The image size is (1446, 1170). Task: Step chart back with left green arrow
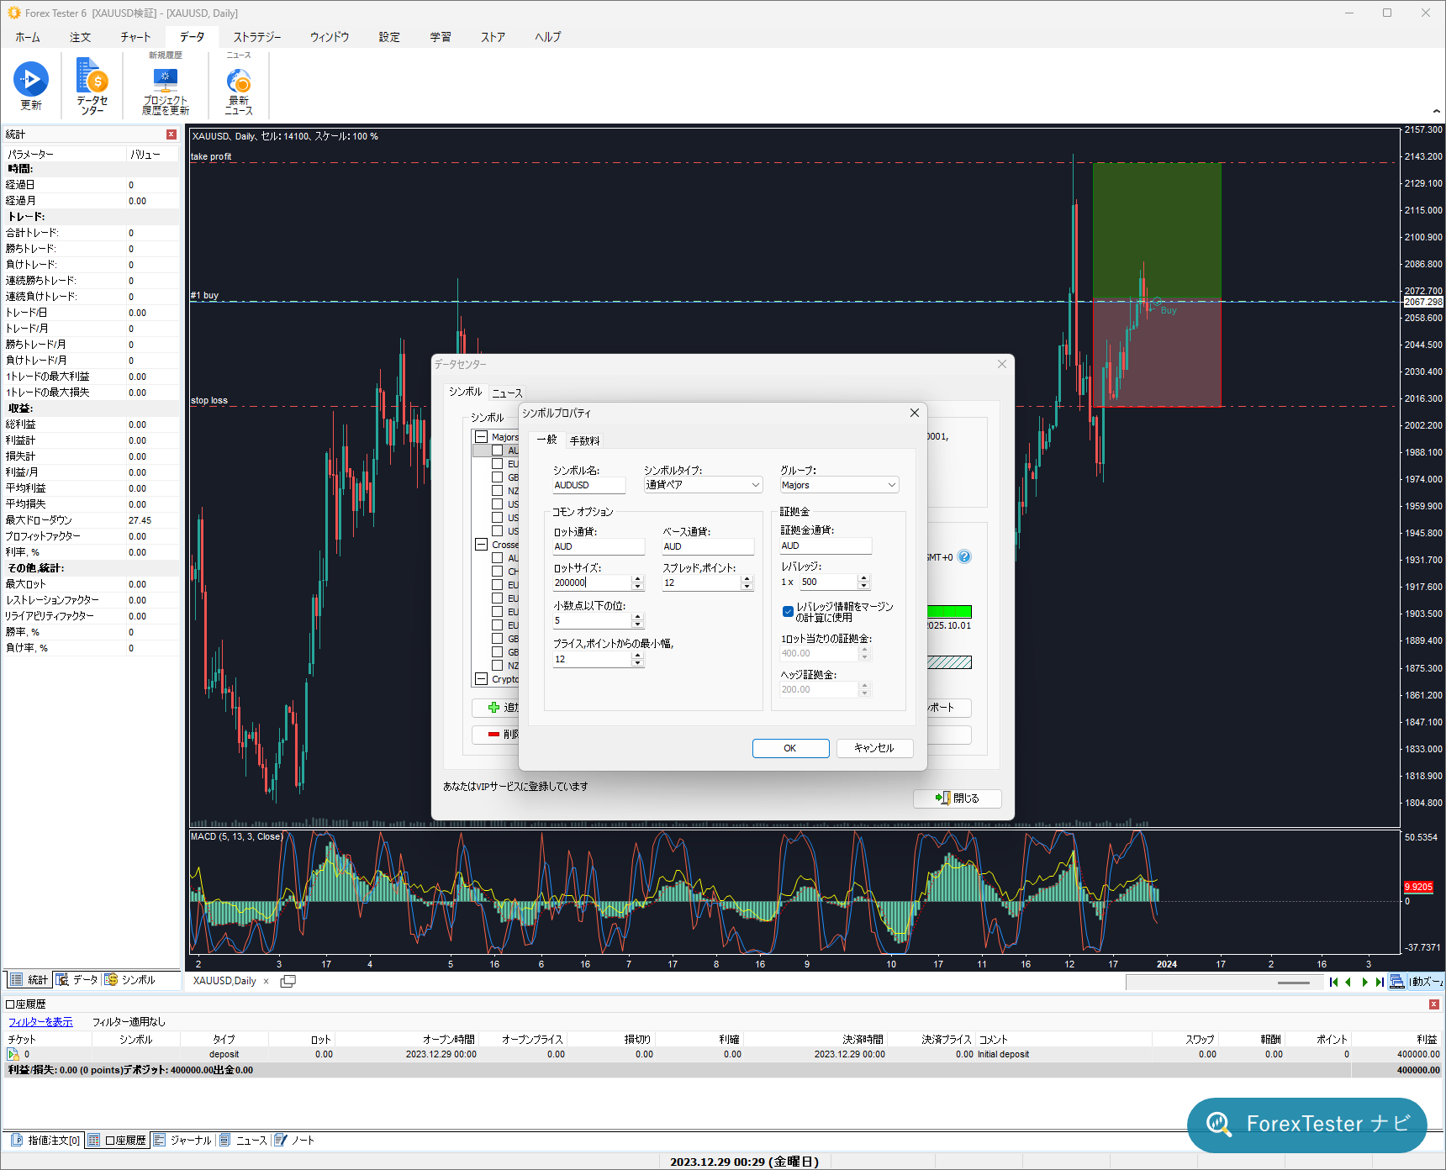coord(1348,982)
